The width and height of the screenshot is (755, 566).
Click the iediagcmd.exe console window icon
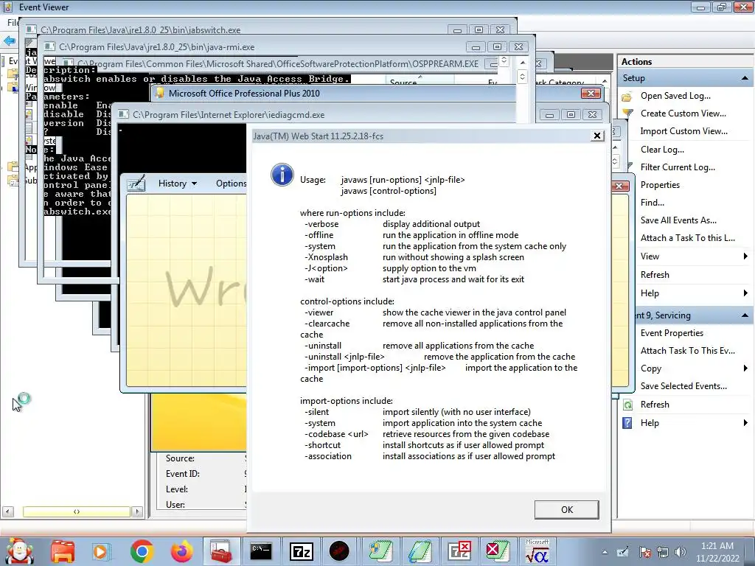123,114
